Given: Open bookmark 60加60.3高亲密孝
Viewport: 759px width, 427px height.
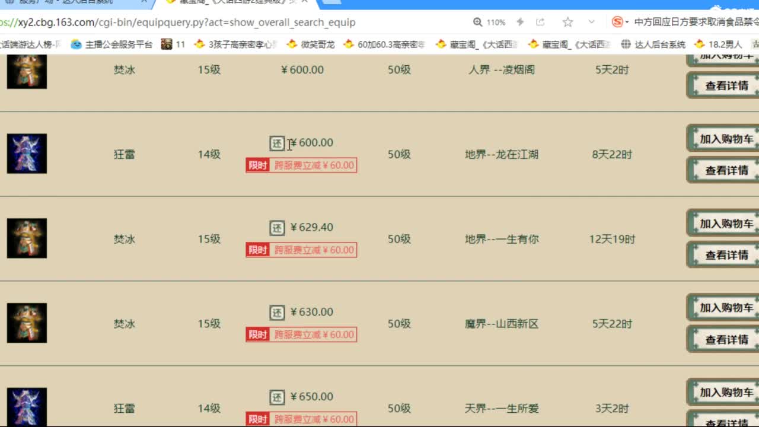Looking at the screenshot, I should 384,44.
